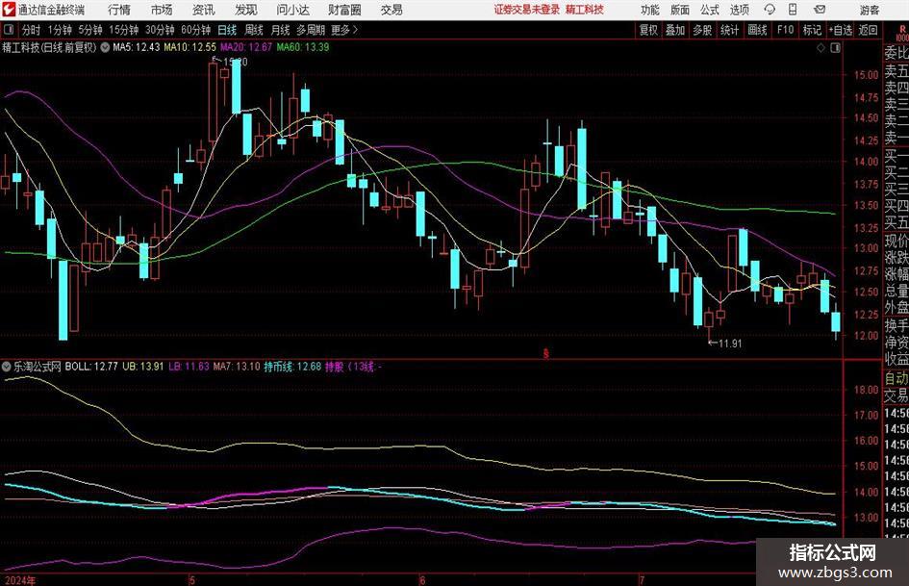Click the diamond icon in the top-right of the main chart
The image size is (909, 586).
tap(821, 48)
